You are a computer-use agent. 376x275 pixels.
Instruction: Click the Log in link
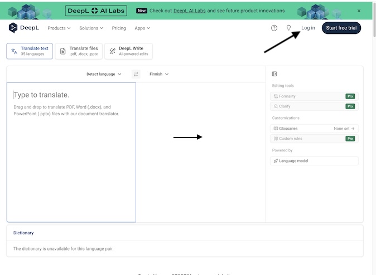pyautogui.click(x=308, y=28)
